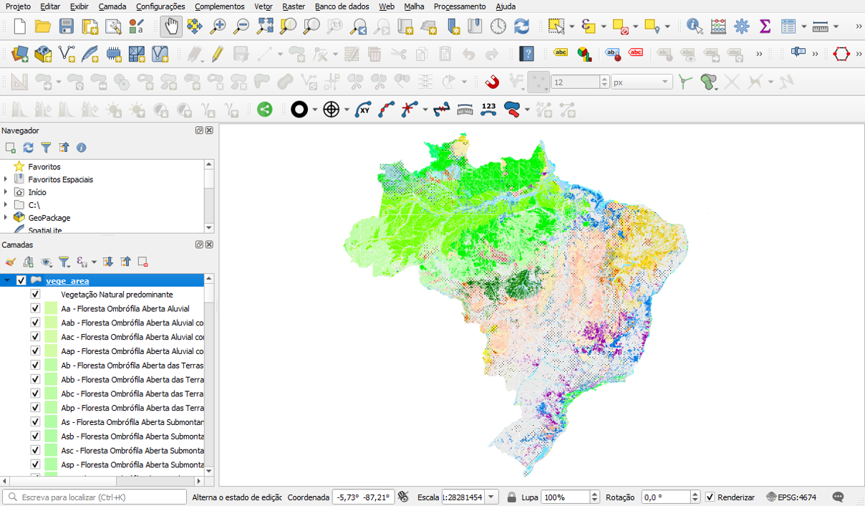
Task: Open the px units dropdown
Action: coord(665,82)
